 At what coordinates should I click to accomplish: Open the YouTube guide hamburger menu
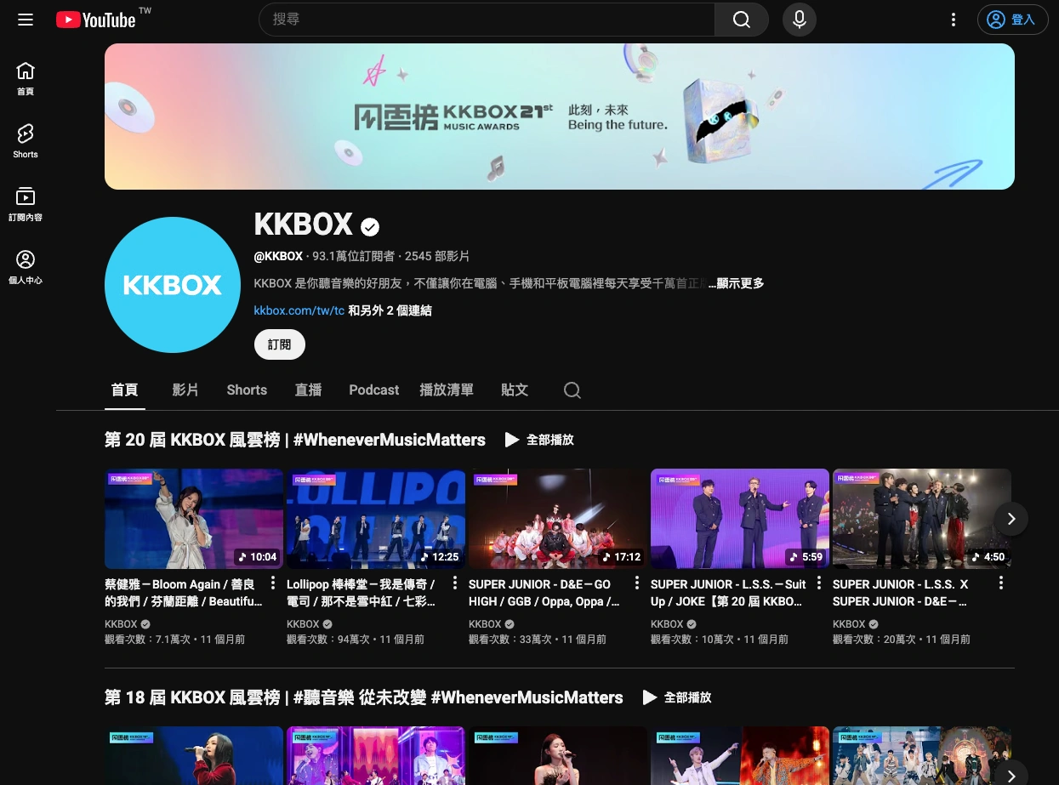click(26, 20)
